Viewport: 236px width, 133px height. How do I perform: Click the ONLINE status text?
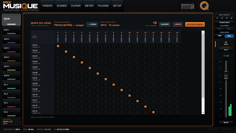point(47,130)
